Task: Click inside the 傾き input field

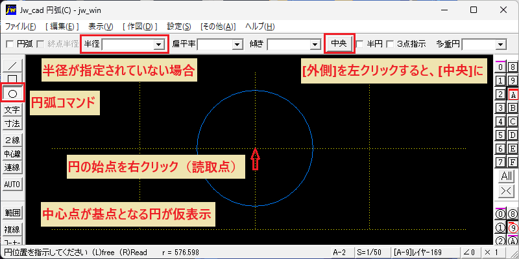Action: click(x=288, y=45)
